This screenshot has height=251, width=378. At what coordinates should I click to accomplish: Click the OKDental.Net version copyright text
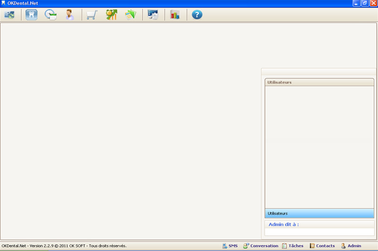click(64, 246)
